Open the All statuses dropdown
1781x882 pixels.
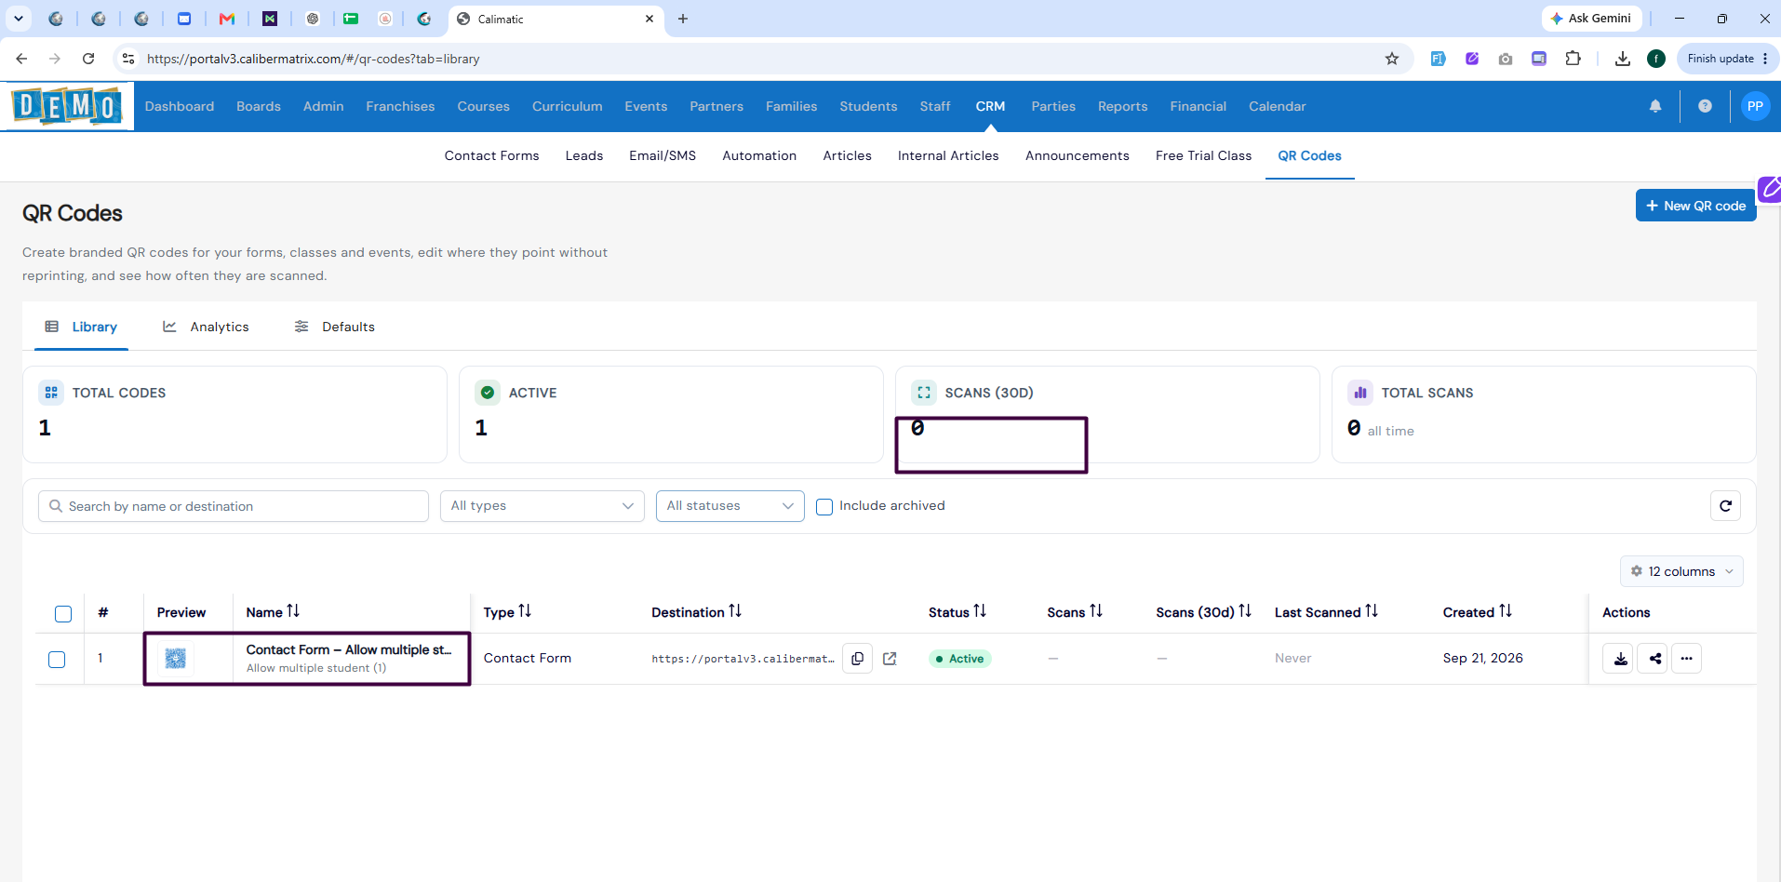pyautogui.click(x=730, y=506)
